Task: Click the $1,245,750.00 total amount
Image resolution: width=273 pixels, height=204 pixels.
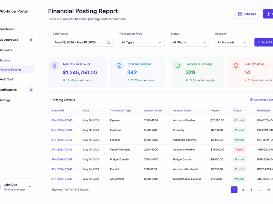Action: 80,72
